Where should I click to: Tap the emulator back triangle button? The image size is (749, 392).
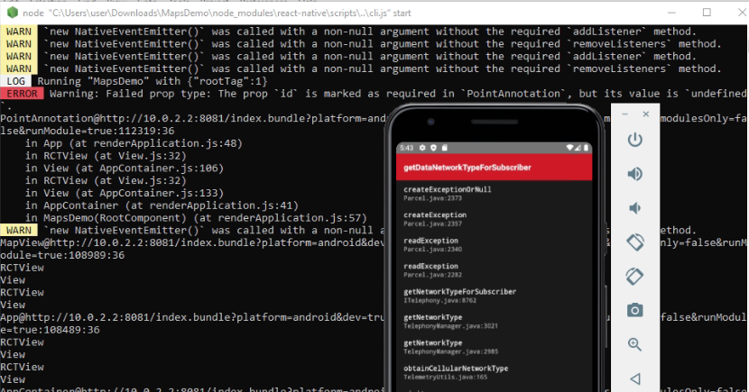pos(634,378)
